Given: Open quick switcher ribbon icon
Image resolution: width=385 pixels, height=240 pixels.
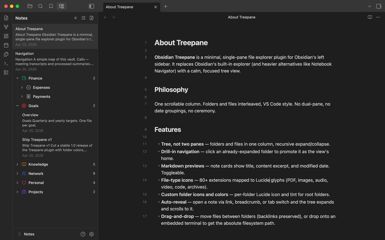Looking at the screenshot, I should pyautogui.click(x=6, y=18).
